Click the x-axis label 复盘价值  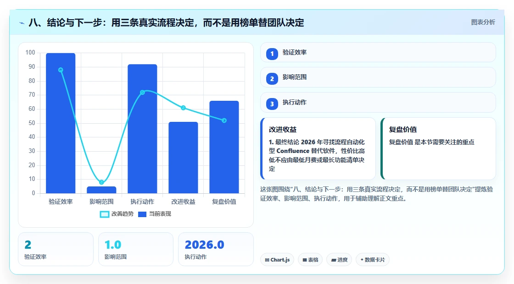(x=224, y=202)
